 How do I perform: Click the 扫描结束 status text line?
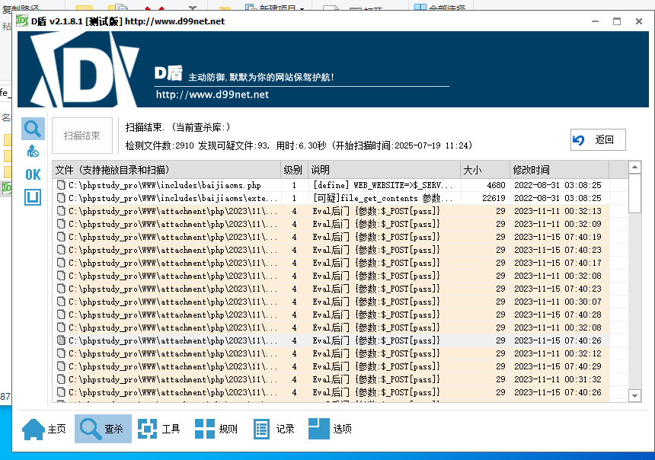177,127
